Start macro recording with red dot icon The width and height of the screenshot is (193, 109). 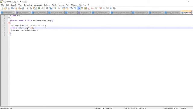tap(100, 8)
